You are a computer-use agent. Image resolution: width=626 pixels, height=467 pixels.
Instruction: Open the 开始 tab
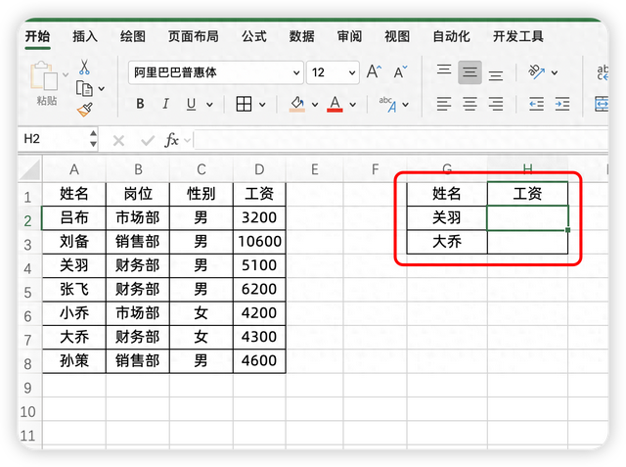(x=37, y=36)
